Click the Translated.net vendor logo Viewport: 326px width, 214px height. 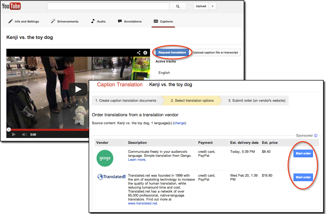tap(111, 177)
